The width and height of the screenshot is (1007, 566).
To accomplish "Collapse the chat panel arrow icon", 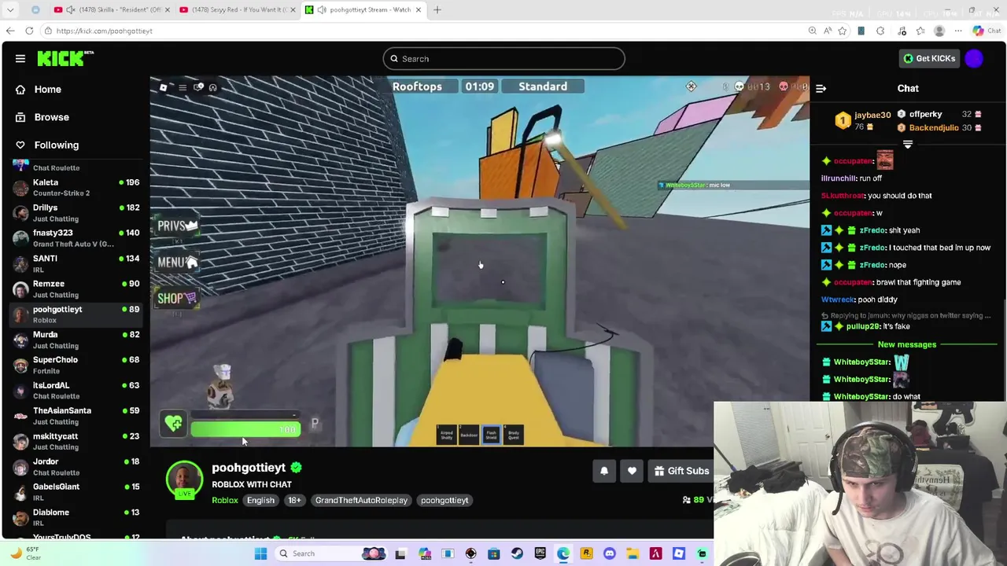I will [x=821, y=89].
